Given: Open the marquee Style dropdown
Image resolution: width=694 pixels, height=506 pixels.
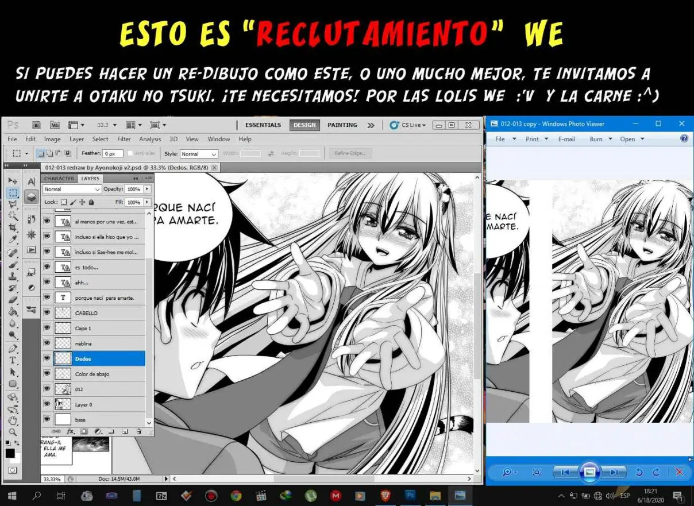Looking at the screenshot, I should [x=199, y=154].
